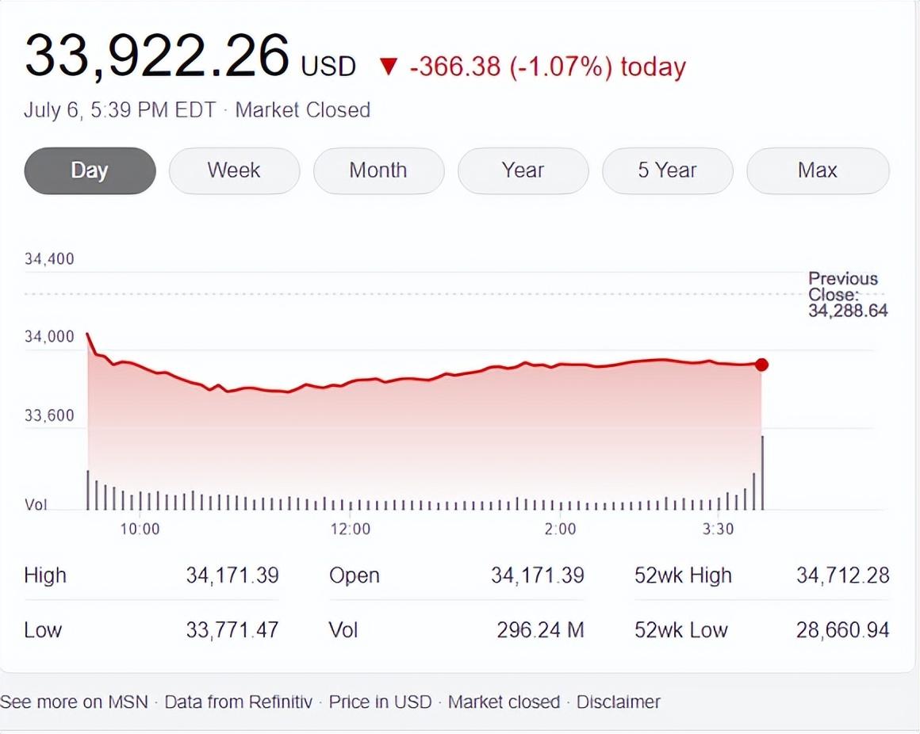Select the 5 Year range
The width and height of the screenshot is (920, 734).
(667, 170)
